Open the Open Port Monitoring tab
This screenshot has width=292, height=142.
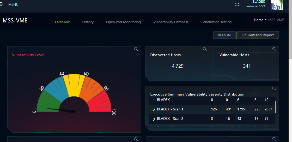123,22
